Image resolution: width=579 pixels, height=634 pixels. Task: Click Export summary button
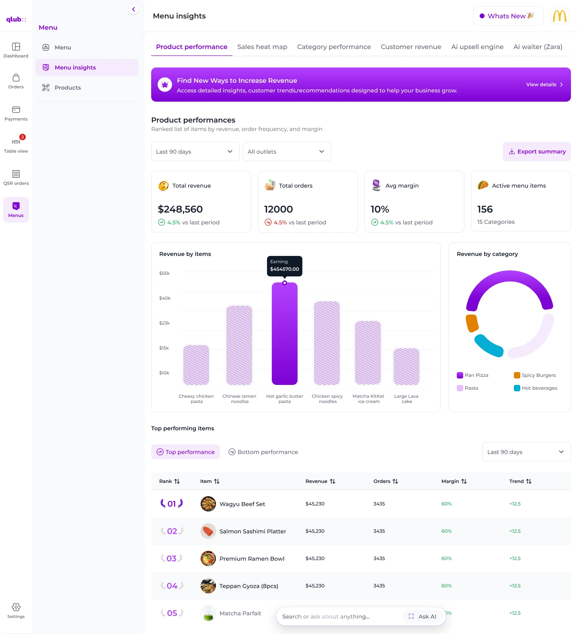[x=537, y=151]
